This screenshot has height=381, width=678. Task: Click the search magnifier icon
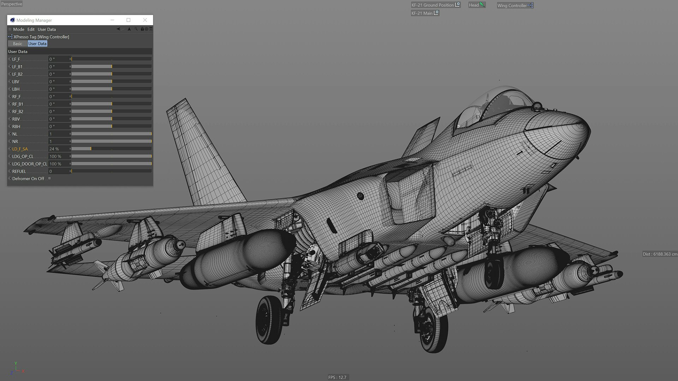pyautogui.click(x=136, y=29)
